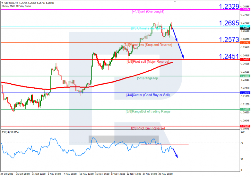Select the '[2/8]Pivot buy (Reverse)' label
The width and height of the screenshot is (251, 177).
[148, 128]
